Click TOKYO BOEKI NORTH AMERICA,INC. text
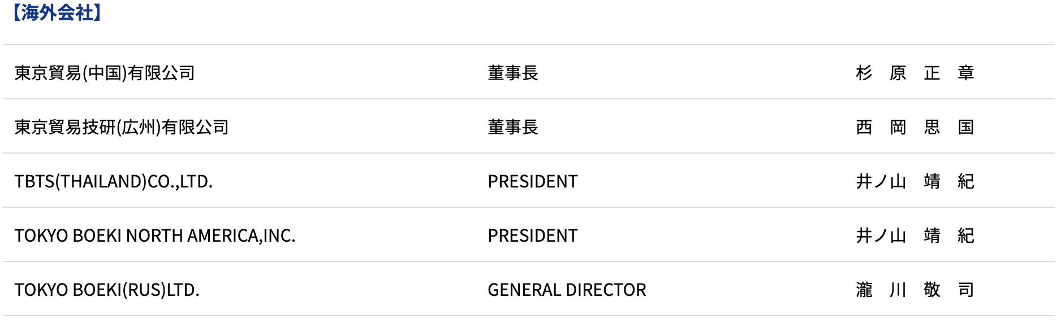Screen dimensions: 1061x323 coord(155,235)
